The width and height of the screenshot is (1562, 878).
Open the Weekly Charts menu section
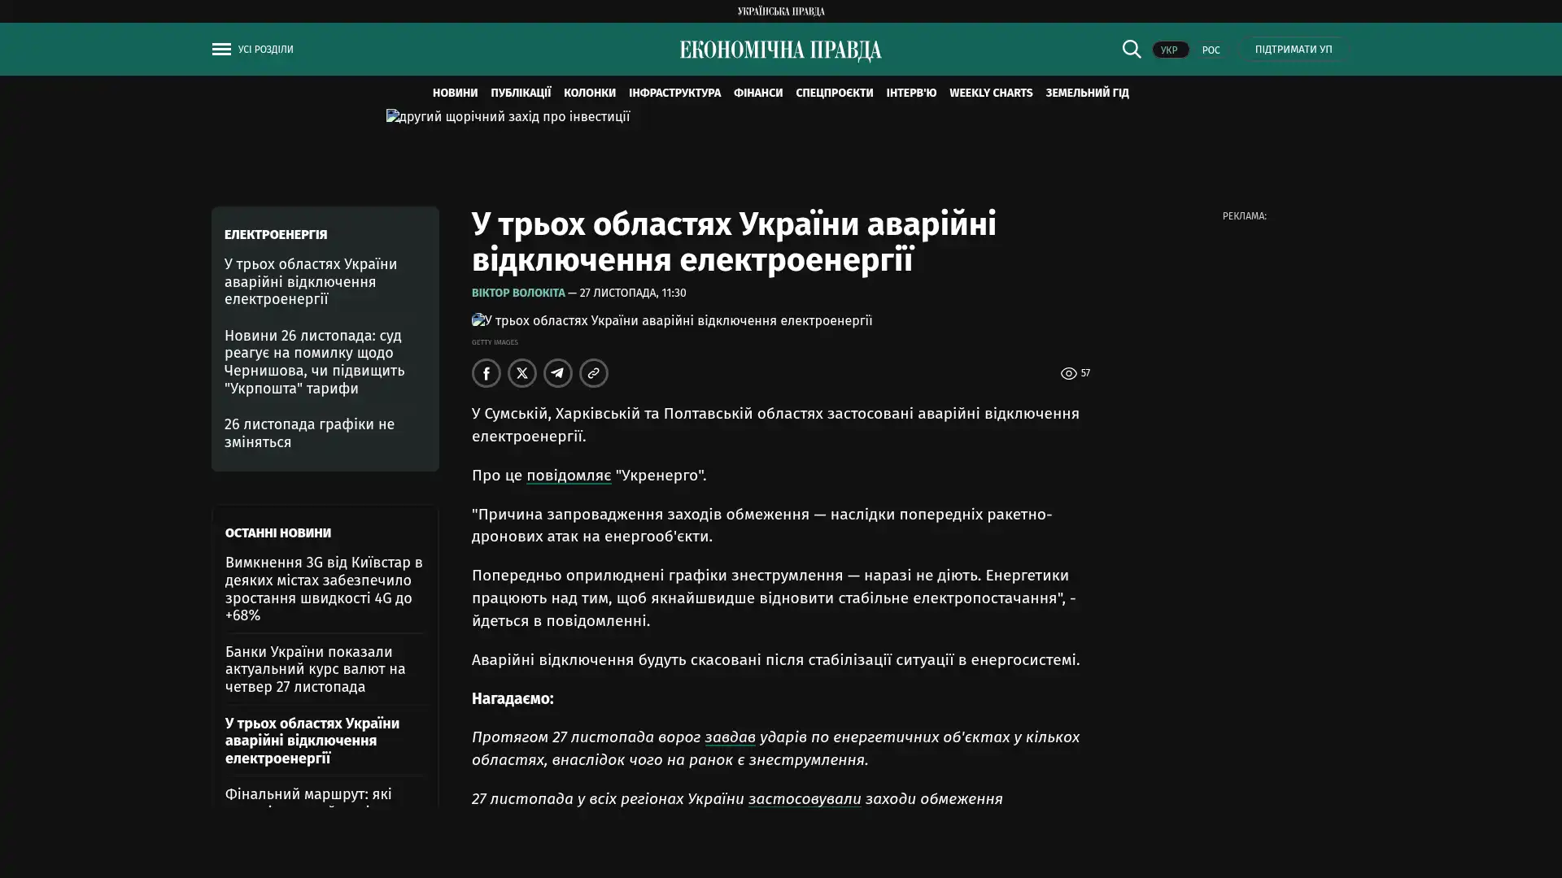990,93
